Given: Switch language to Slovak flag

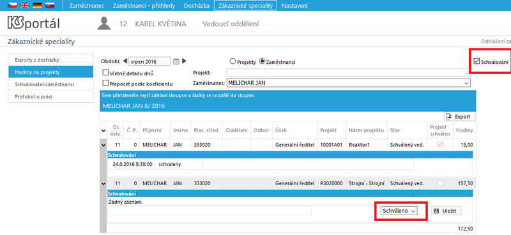Looking at the screenshot, I should pos(50,6).
